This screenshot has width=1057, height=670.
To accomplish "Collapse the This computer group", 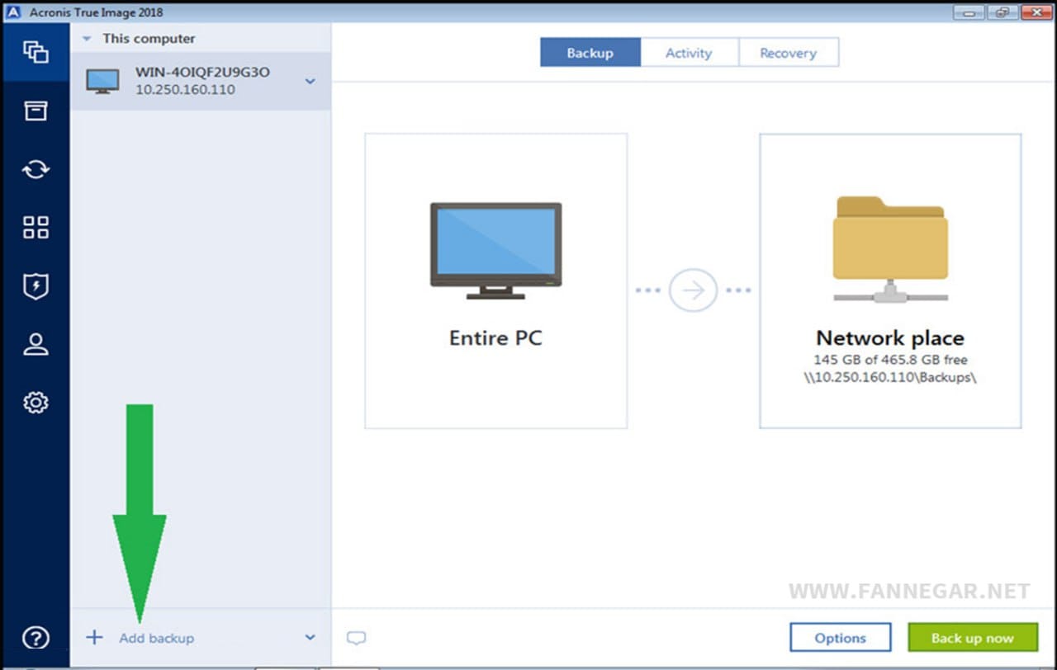I will (x=87, y=39).
